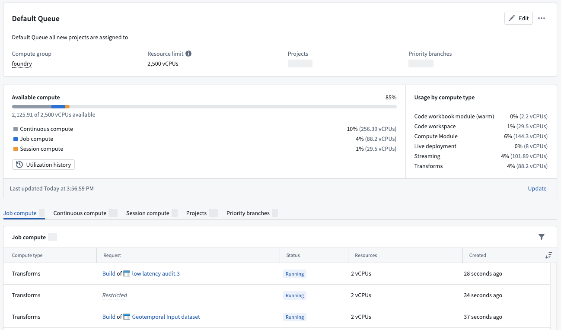561x330 pixels.
Task: Click Running status for Geotemporal Input dataset
Action: tap(295, 317)
